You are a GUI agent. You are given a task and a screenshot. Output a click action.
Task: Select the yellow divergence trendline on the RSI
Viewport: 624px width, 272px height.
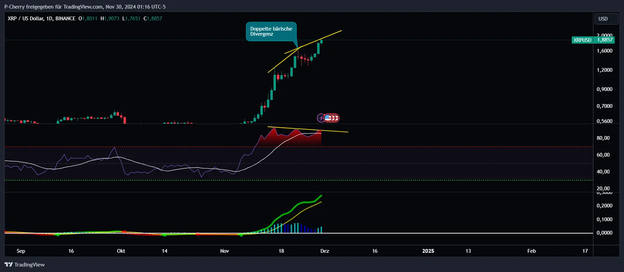point(308,129)
